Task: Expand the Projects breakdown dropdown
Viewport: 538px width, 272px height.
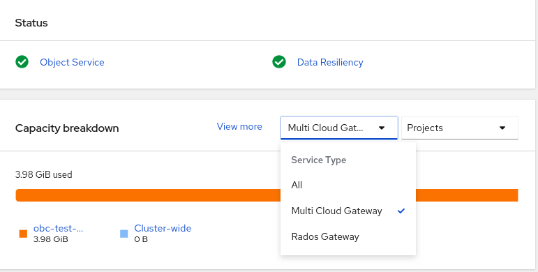Action: (460, 128)
